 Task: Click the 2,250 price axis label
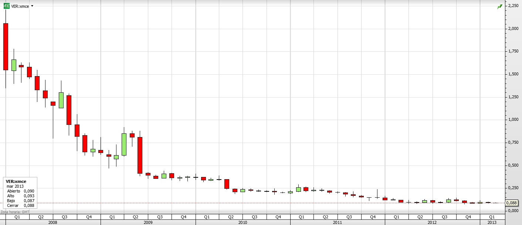pyautogui.click(x=513, y=6)
